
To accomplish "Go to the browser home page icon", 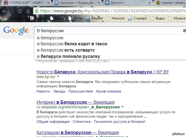I will point(28,11).
